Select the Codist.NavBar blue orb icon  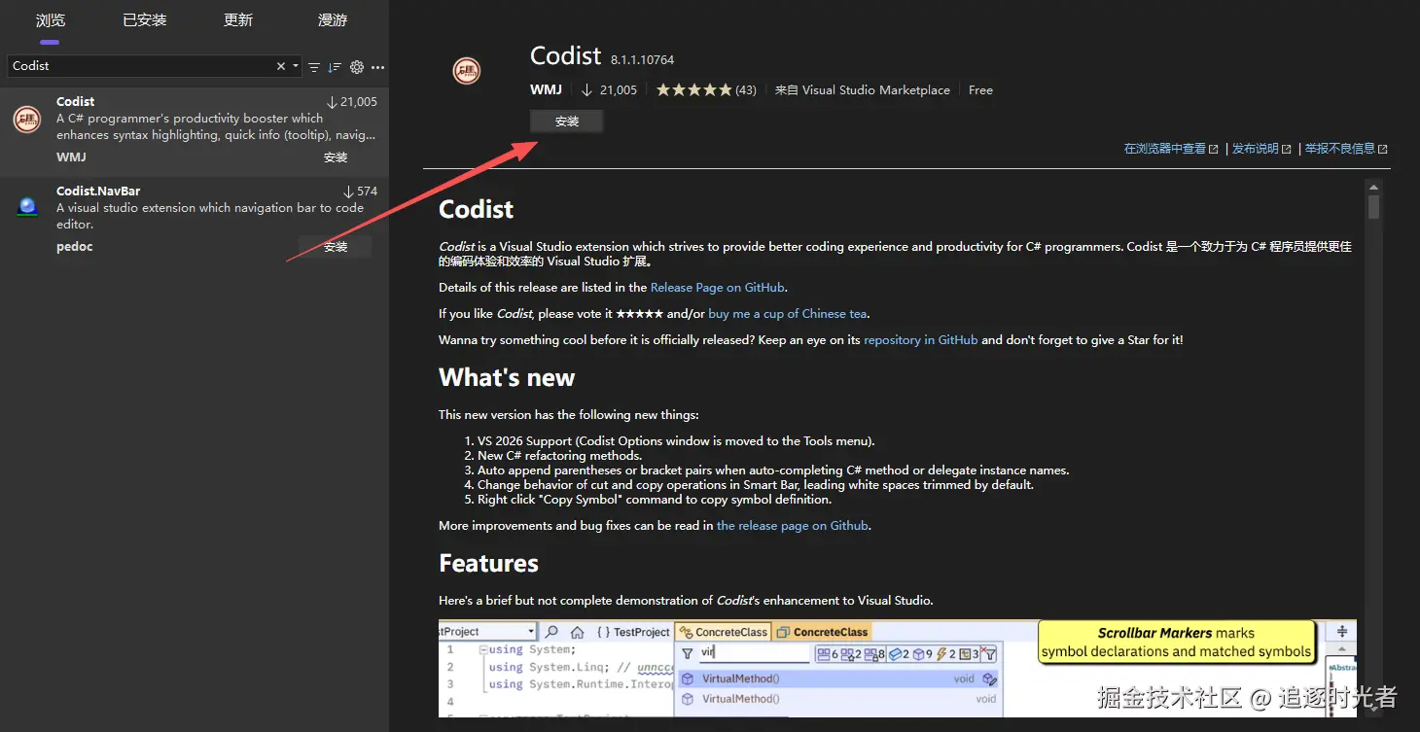click(x=27, y=206)
